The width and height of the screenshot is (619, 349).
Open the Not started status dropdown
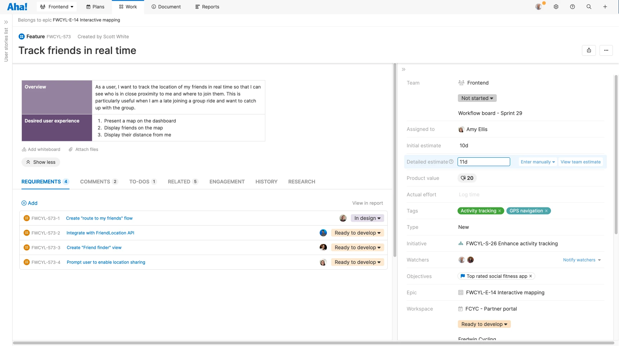pos(477,98)
